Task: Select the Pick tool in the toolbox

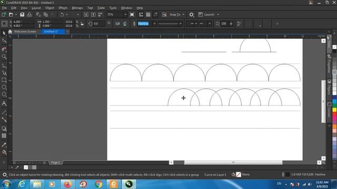Action: coord(4,33)
